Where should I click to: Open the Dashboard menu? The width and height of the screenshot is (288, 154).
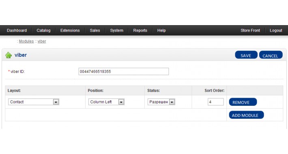[17, 30]
